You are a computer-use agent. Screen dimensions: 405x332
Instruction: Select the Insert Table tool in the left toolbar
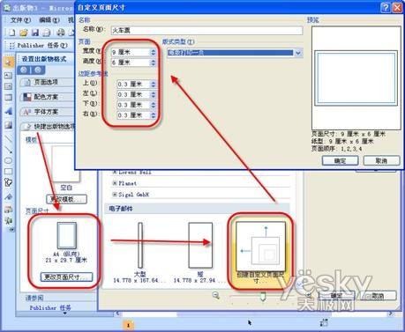coord(8,86)
